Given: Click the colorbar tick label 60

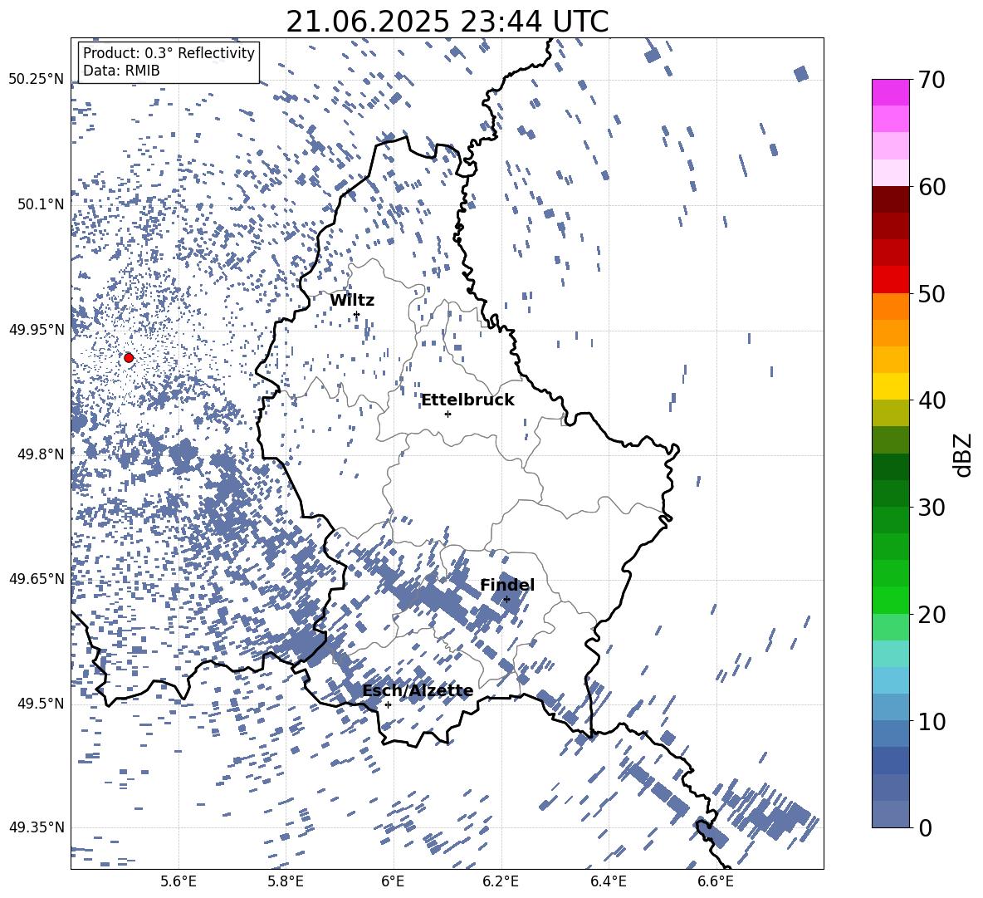Looking at the screenshot, I should [x=932, y=187].
